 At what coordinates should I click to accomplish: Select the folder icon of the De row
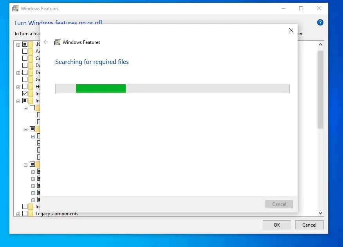(31, 73)
